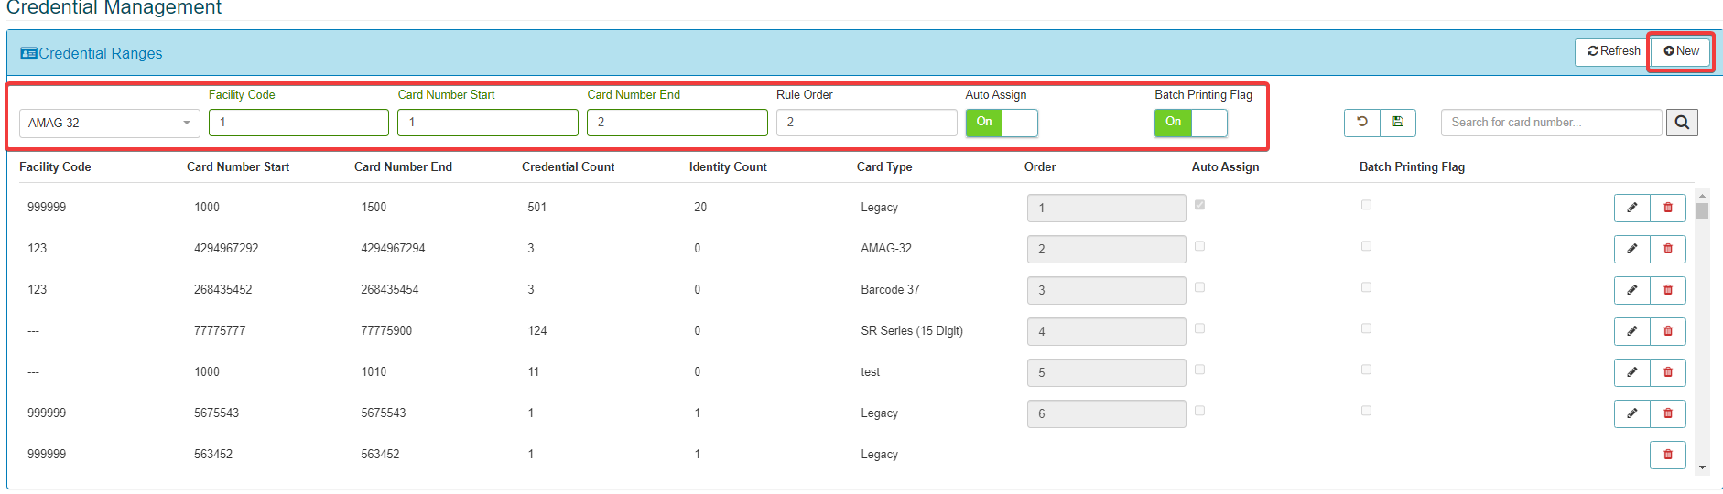
Task: Toggle Batch Printing checkbox for AMAG-32 row
Action: pos(1366,246)
